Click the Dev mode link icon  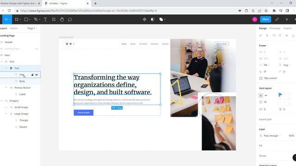(277, 19)
